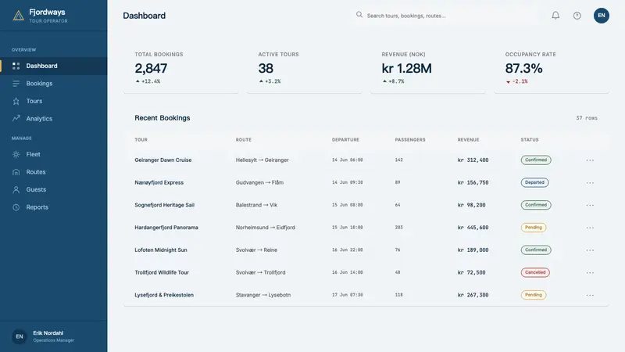This screenshot has height=352, width=625.
Task: Click route Balestrand → Vik
Action: click(256, 205)
